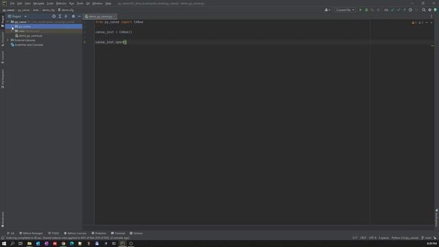Viewport: 439px width, 247px height.
Task: Open the Git tool window tab
Action: point(11,233)
